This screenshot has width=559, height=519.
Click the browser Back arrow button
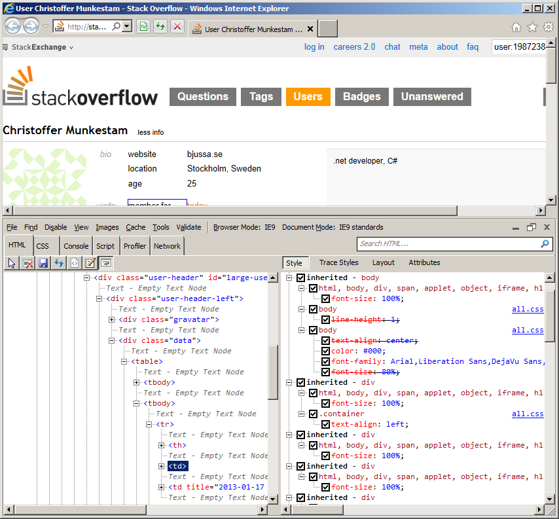[x=13, y=26]
